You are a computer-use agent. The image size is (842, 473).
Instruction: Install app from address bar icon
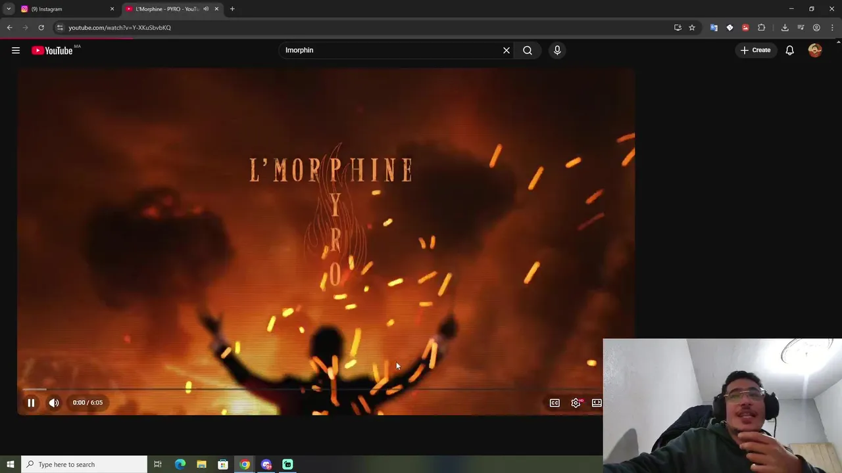[x=678, y=28]
